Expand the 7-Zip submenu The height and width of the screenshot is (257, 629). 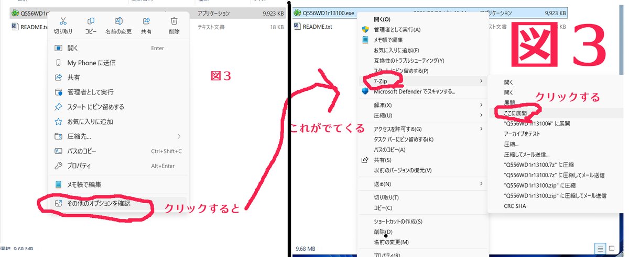(x=481, y=81)
